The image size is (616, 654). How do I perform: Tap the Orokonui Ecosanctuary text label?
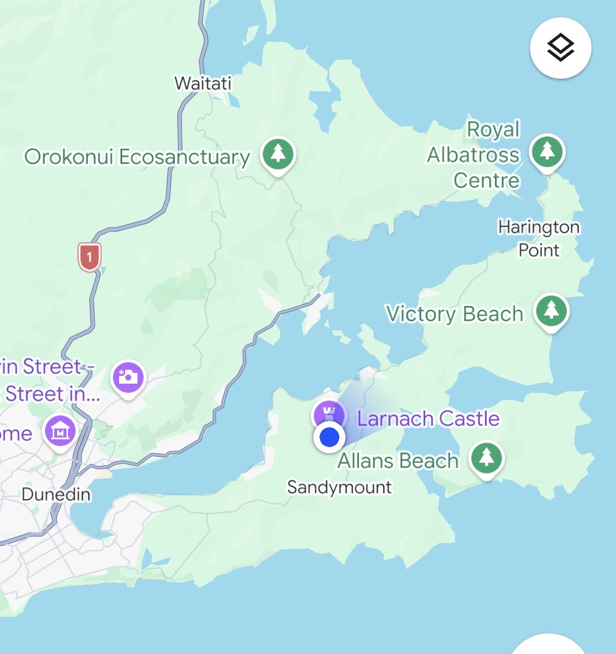pyautogui.click(x=138, y=157)
